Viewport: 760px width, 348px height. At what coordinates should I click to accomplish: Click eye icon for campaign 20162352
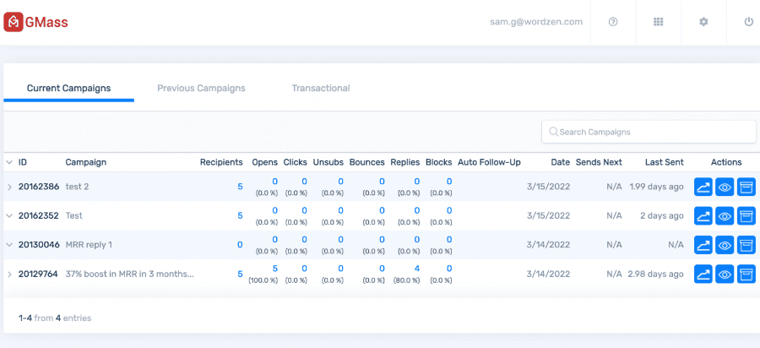(725, 215)
